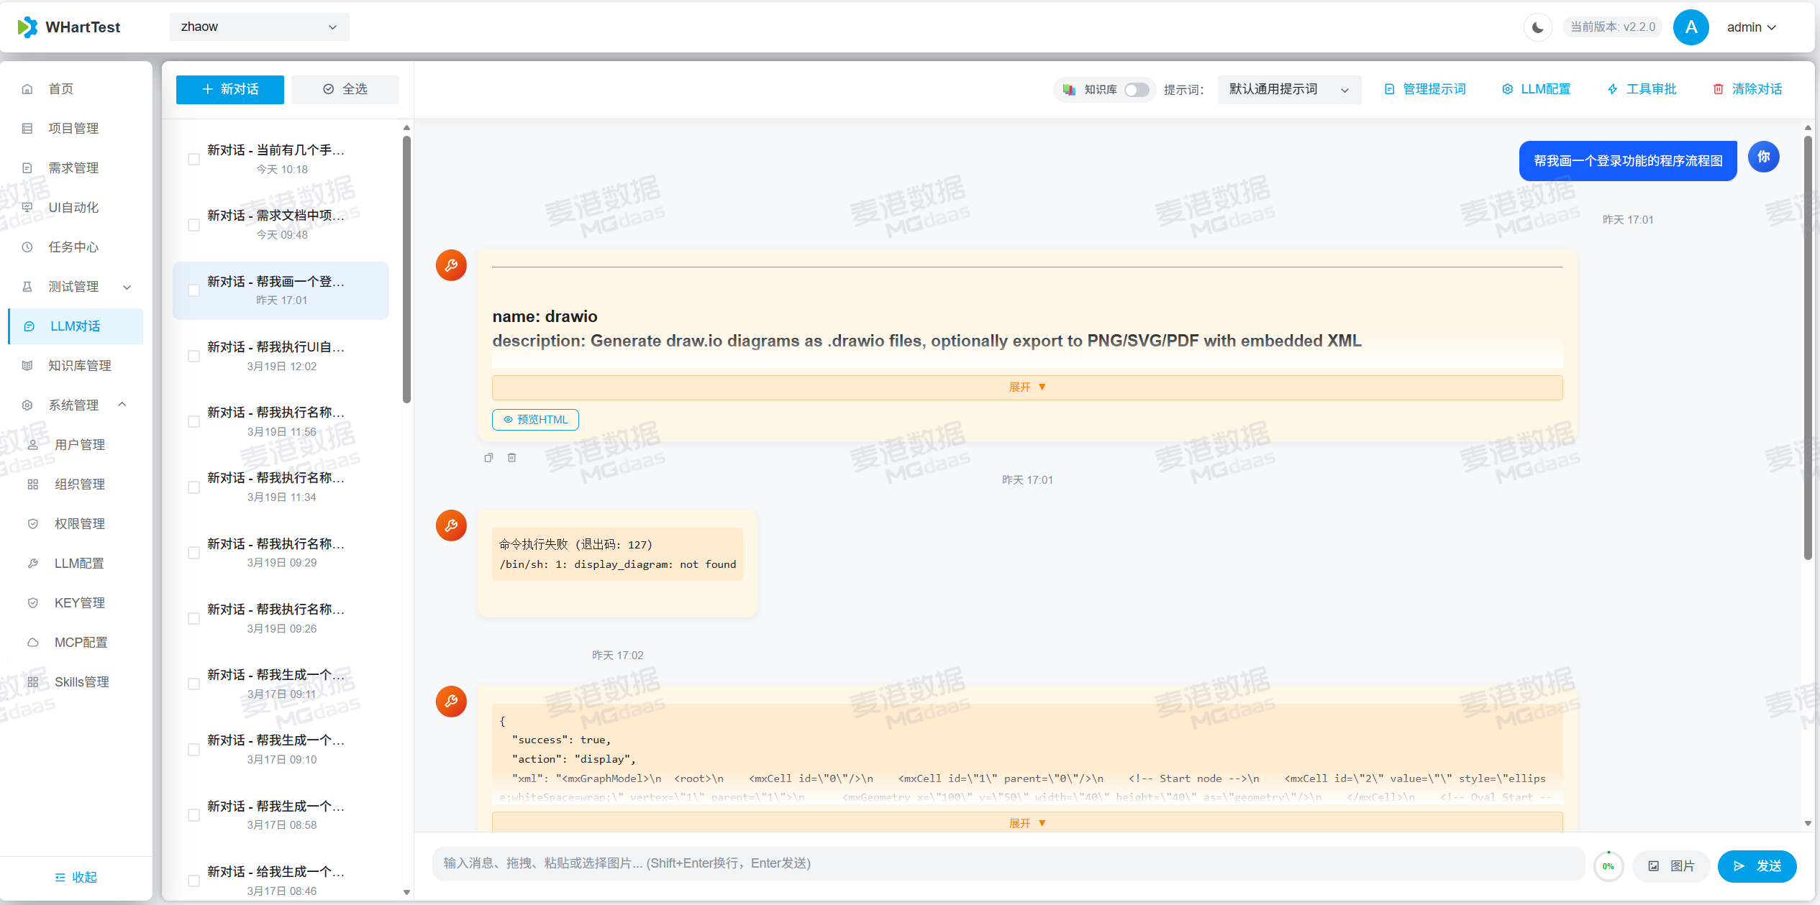Open 工具审批 lightning icon

point(1612,89)
